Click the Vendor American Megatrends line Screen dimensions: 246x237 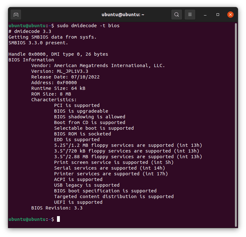98,65
